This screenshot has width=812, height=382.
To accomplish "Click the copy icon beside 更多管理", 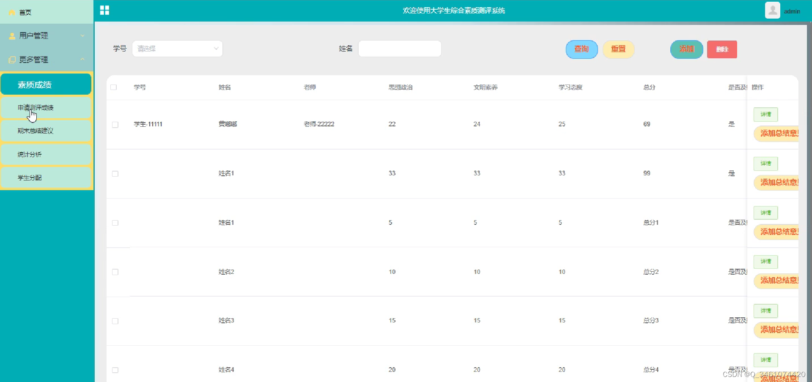I will [x=12, y=60].
